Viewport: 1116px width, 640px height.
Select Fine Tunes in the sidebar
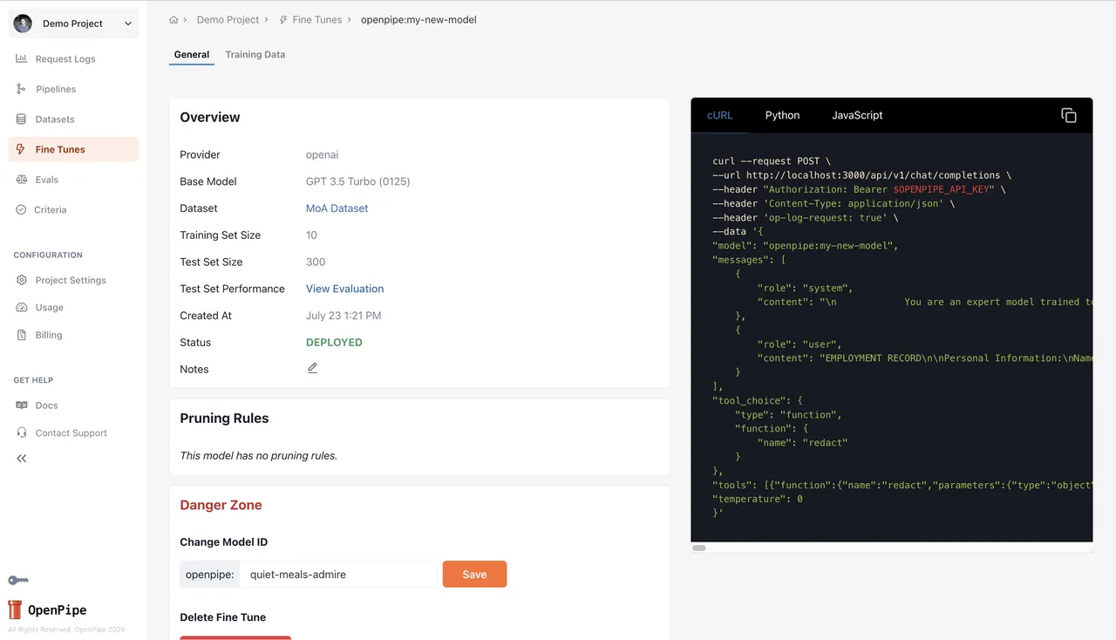point(73,149)
